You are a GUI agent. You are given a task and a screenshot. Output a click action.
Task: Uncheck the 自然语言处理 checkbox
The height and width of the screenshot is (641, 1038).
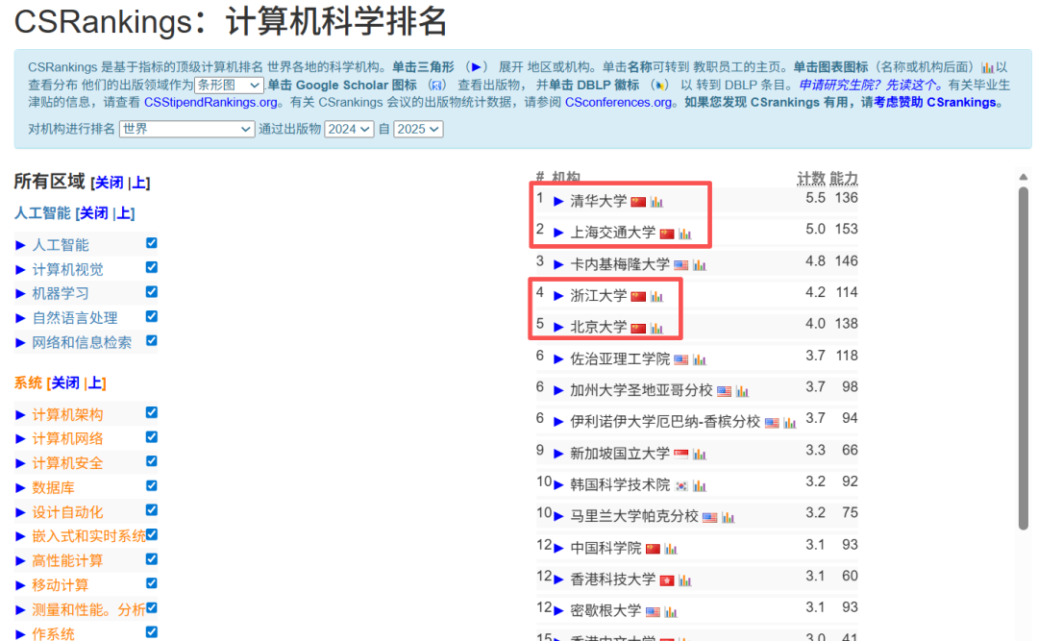[x=152, y=316]
